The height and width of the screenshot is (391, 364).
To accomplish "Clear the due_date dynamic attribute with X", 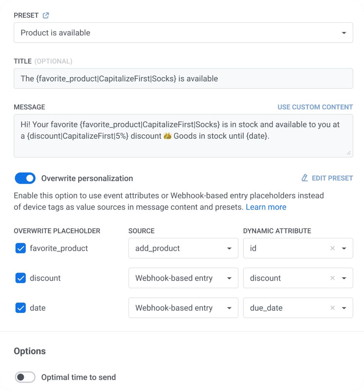I will (332, 308).
